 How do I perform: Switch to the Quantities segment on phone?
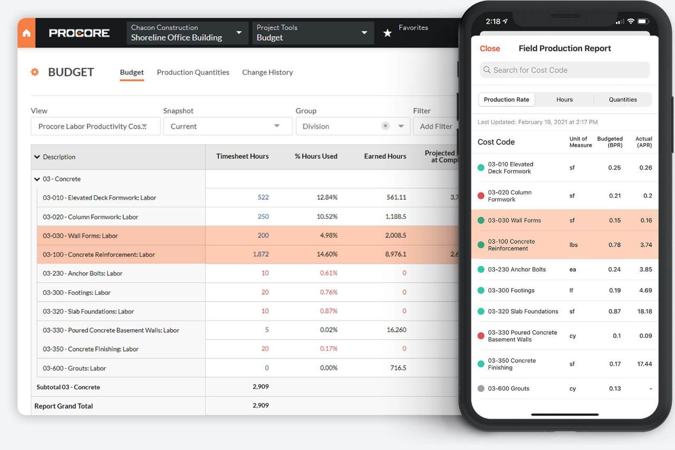[x=623, y=100]
